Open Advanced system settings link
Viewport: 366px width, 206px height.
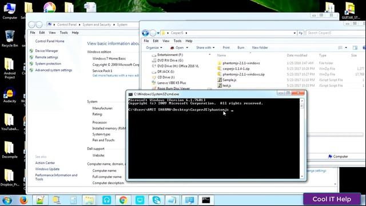[x=53, y=70]
